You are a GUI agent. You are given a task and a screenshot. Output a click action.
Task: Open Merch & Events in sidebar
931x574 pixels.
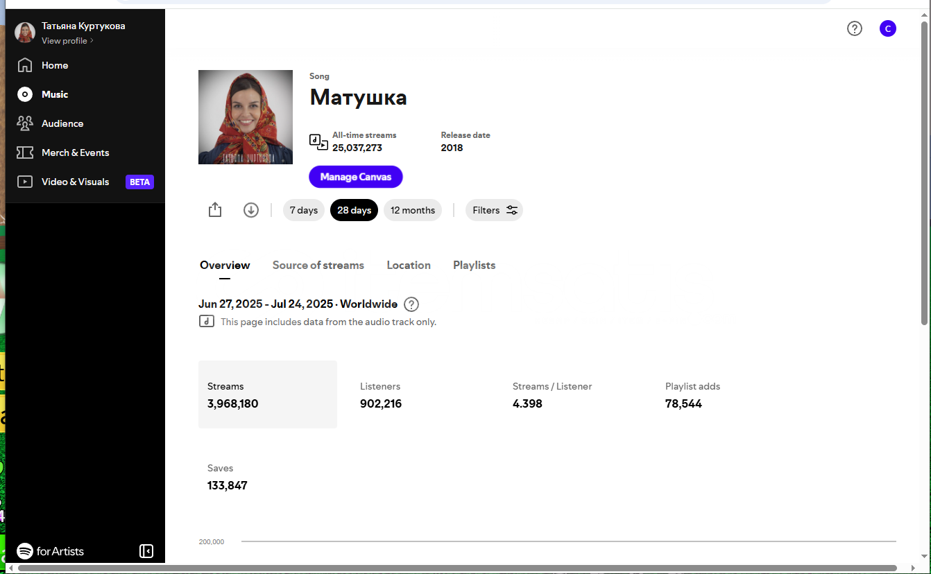(x=63, y=153)
